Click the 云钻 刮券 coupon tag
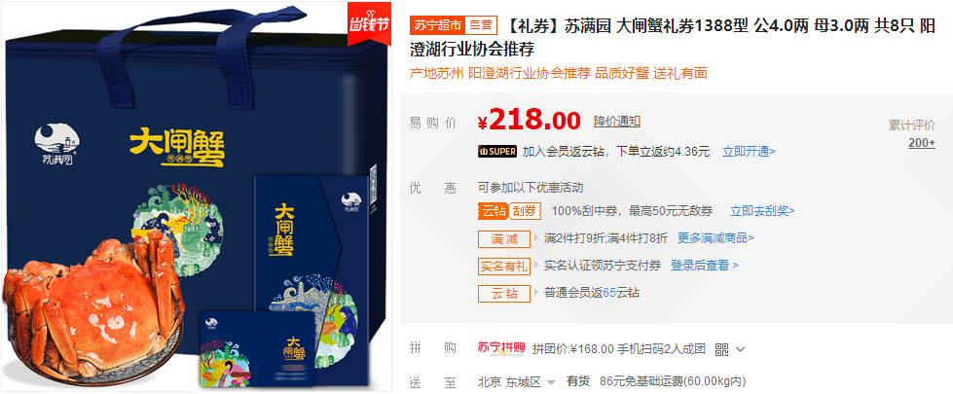The width and height of the screenshot is (953, 394). coord(510,211)
